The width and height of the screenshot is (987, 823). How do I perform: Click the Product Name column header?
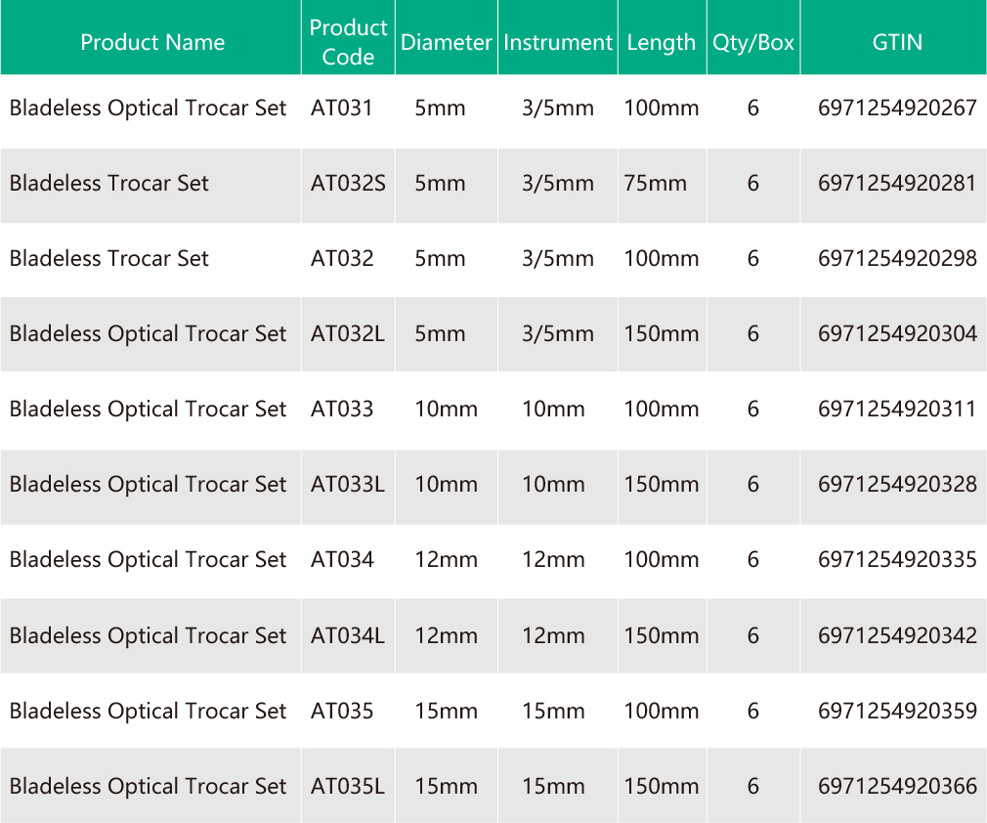coord(151,42)
